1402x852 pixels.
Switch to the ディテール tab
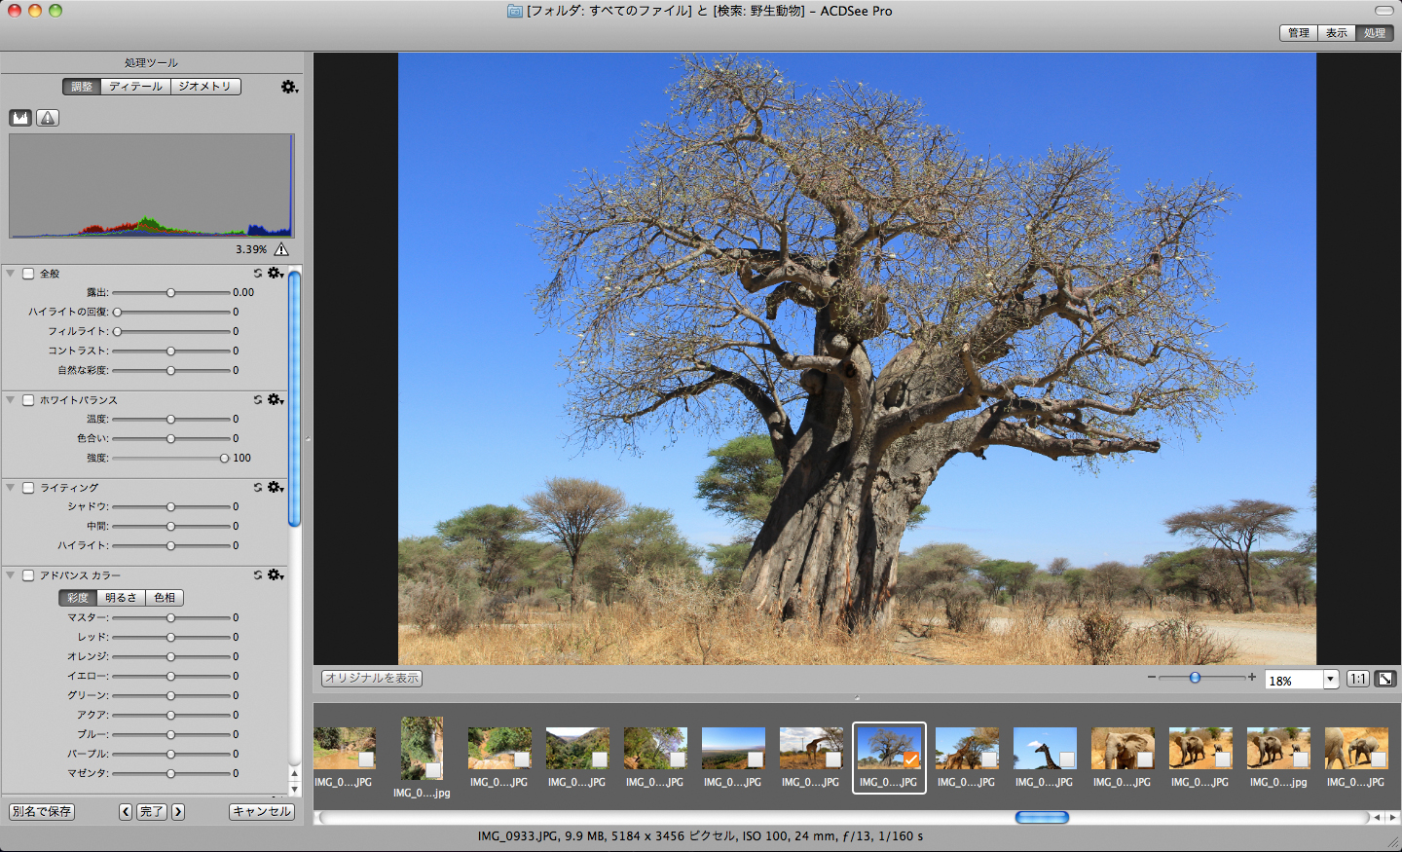coord(135,87)
